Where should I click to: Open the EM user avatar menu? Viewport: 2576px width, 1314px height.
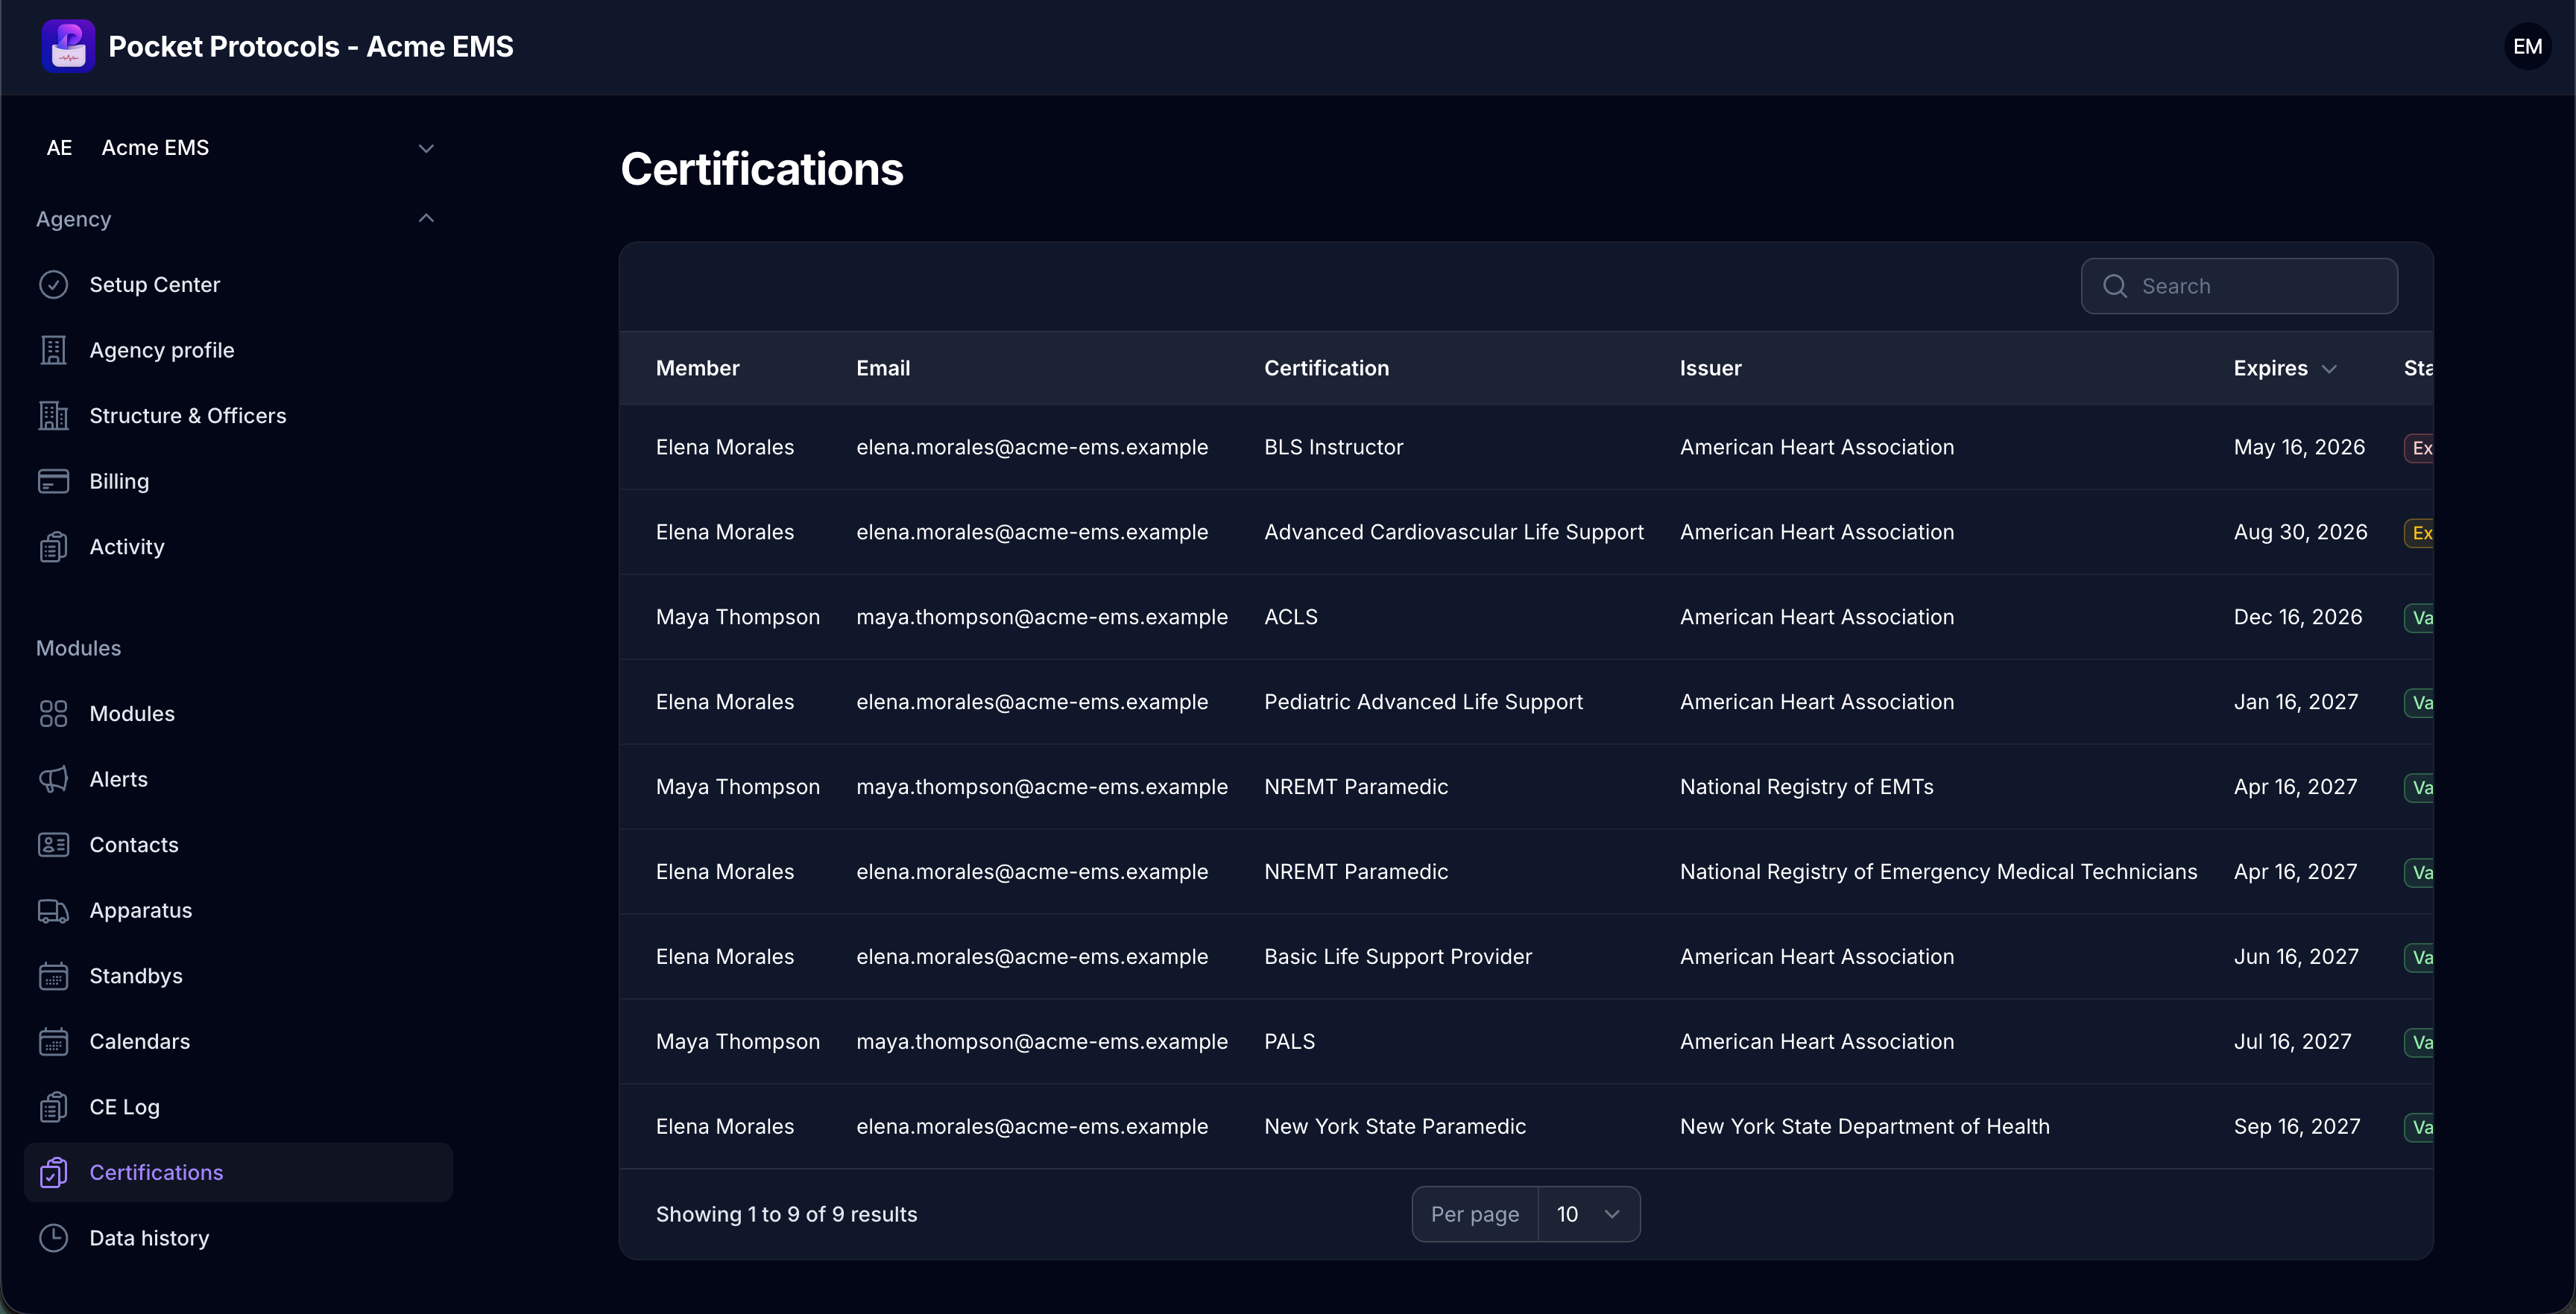click(2527, 47)
